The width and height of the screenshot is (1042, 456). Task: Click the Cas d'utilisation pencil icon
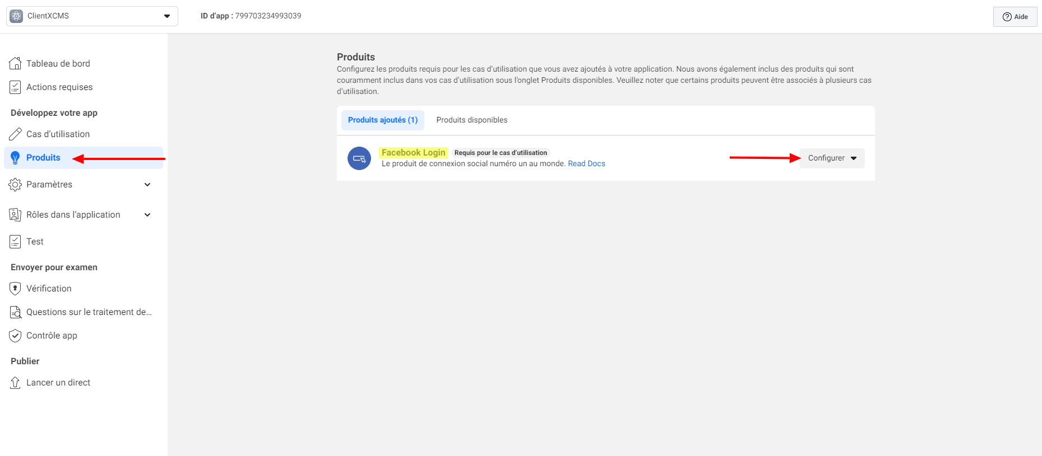pyautogui.click(x=15, y=134)
